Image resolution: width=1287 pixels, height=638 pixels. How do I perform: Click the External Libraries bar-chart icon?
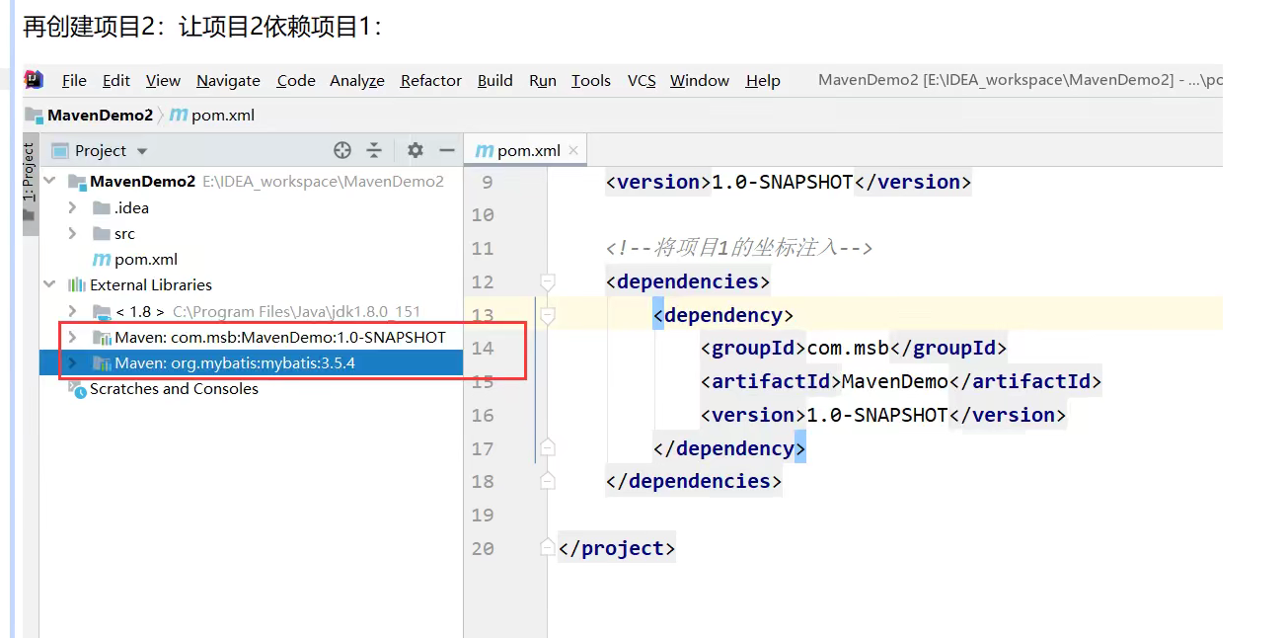tap(77, 285)
